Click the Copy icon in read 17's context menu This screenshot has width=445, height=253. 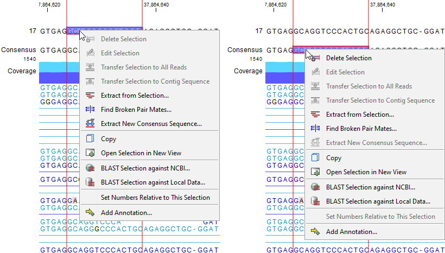[x=91, y=139]
